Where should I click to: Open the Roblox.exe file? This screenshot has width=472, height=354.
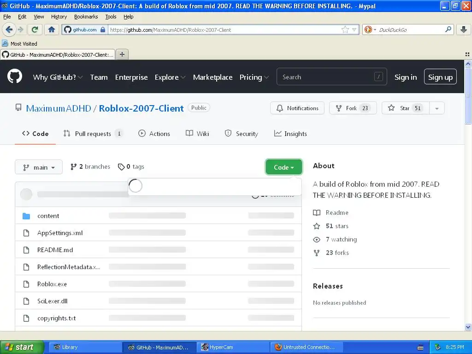pos(52,284)
